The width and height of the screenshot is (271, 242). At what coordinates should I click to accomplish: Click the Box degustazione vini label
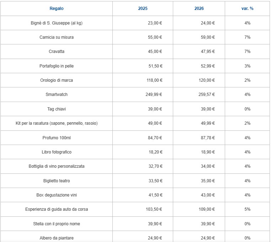(57, 195)
